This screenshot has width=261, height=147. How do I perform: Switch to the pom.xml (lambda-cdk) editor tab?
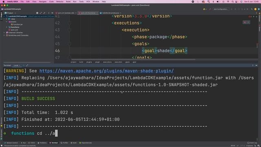pos(66,13)
